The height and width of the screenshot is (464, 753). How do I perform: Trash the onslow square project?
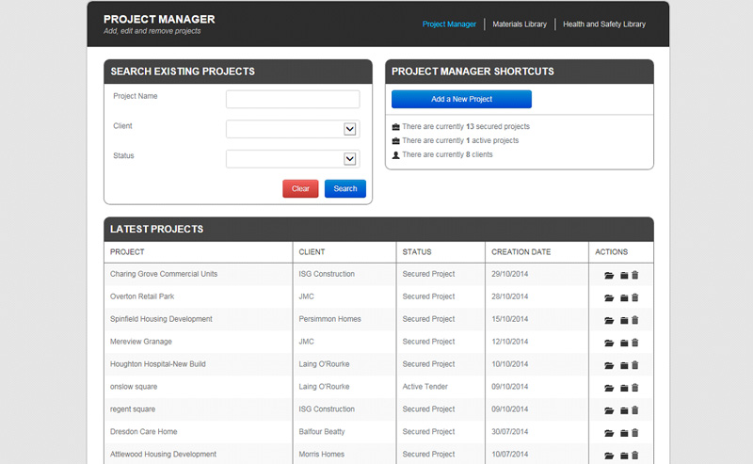click(634, 388)
